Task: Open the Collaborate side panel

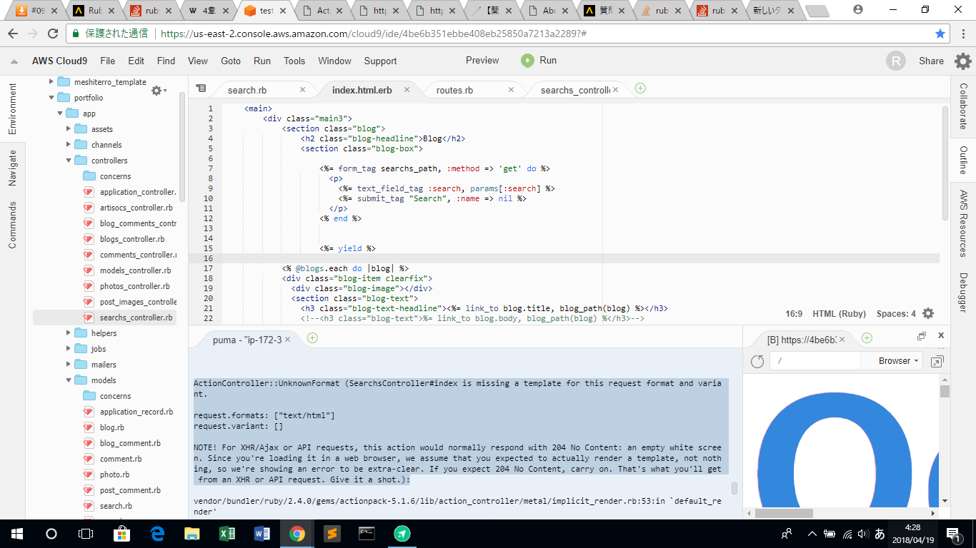Action: pyautogui.click(x=963, y=106)
